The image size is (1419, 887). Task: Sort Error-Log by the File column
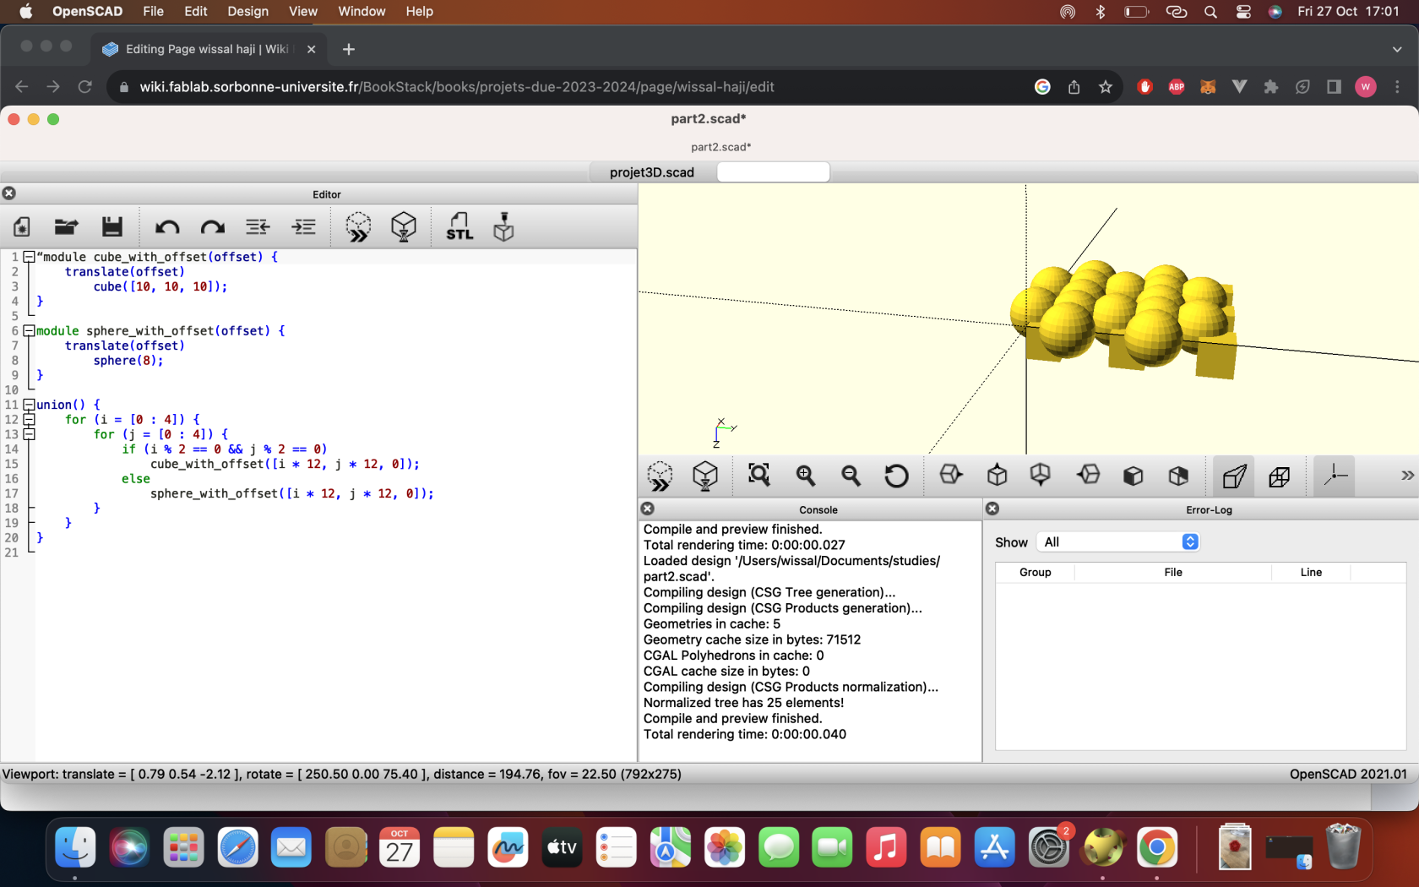click(1173, 572)
